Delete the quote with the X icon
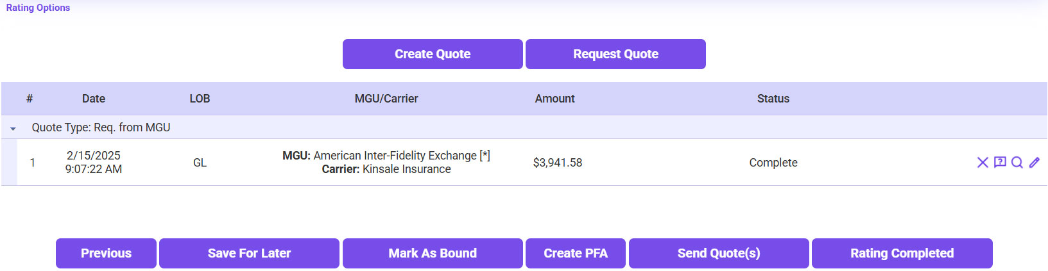 tap(983, 163)
